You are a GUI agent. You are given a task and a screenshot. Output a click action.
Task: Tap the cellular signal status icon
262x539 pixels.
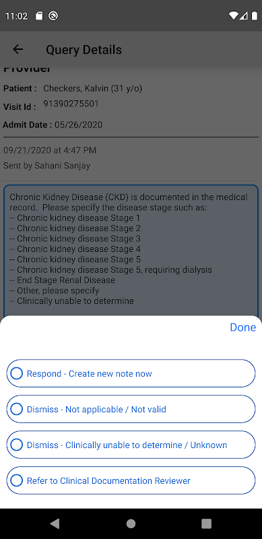244,15
